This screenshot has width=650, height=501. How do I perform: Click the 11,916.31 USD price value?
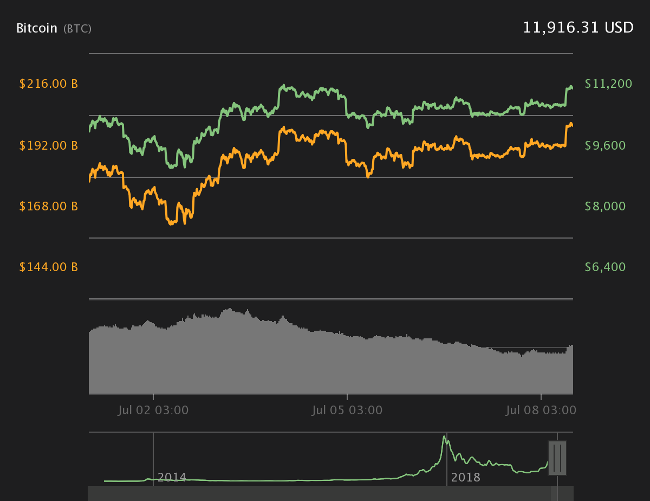click(x=578, y=28)
